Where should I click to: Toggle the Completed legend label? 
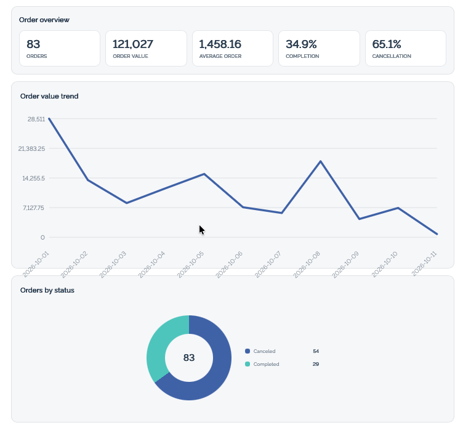(266, 364)
